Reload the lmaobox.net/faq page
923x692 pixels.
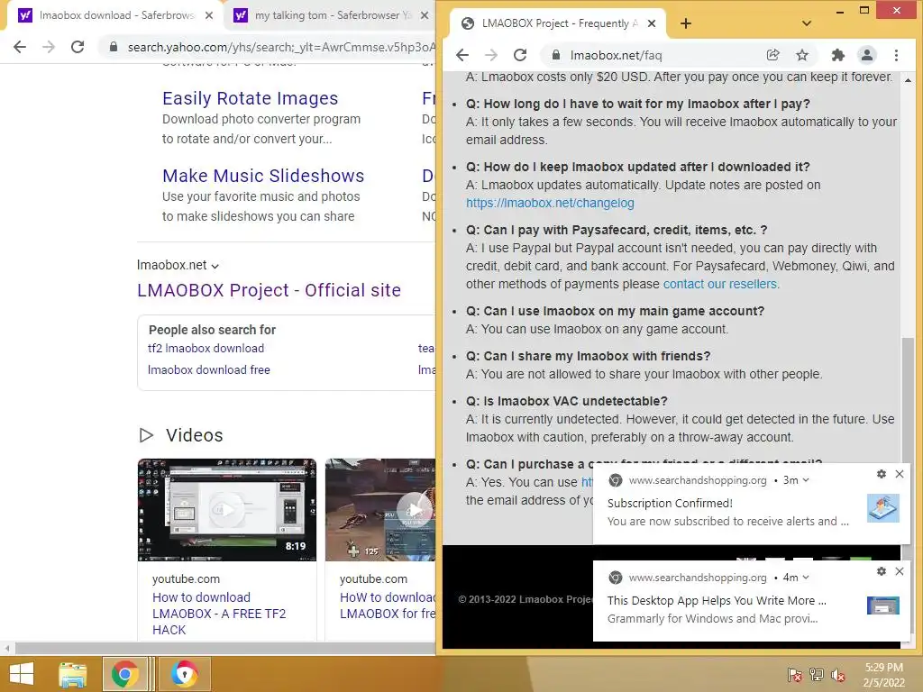tap(520, 55)
